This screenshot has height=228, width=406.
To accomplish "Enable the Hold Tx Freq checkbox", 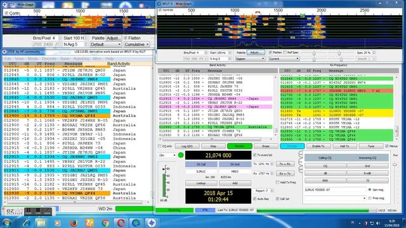I will click(x=277, y=182).
